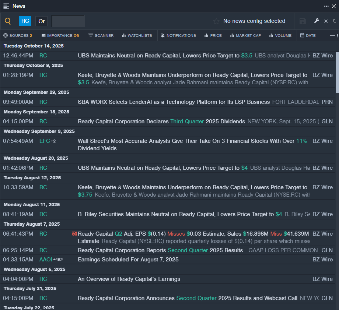Open the Sources filter dropdown
This screenshot has width=339, height=310.
tap(18, 36)
